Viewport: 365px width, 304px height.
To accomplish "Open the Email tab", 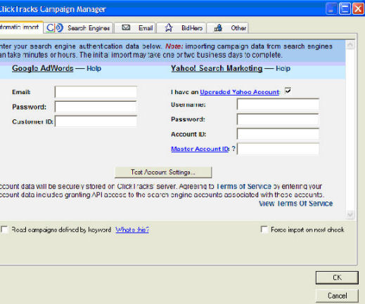I will click(135, 28).
